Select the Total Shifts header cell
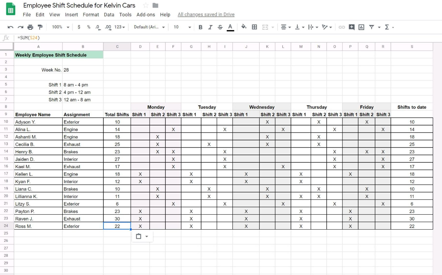This screenshot has height=275, width=442. tap(117, 114)
